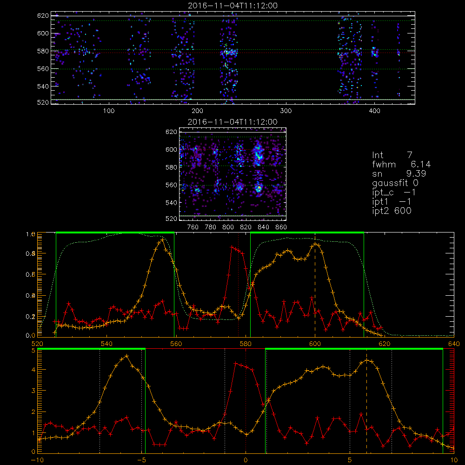Click x-axis label 100 of the top spectrogram
Image resolution: width=465 pixels, height=465 pixels.
(109, 111)
